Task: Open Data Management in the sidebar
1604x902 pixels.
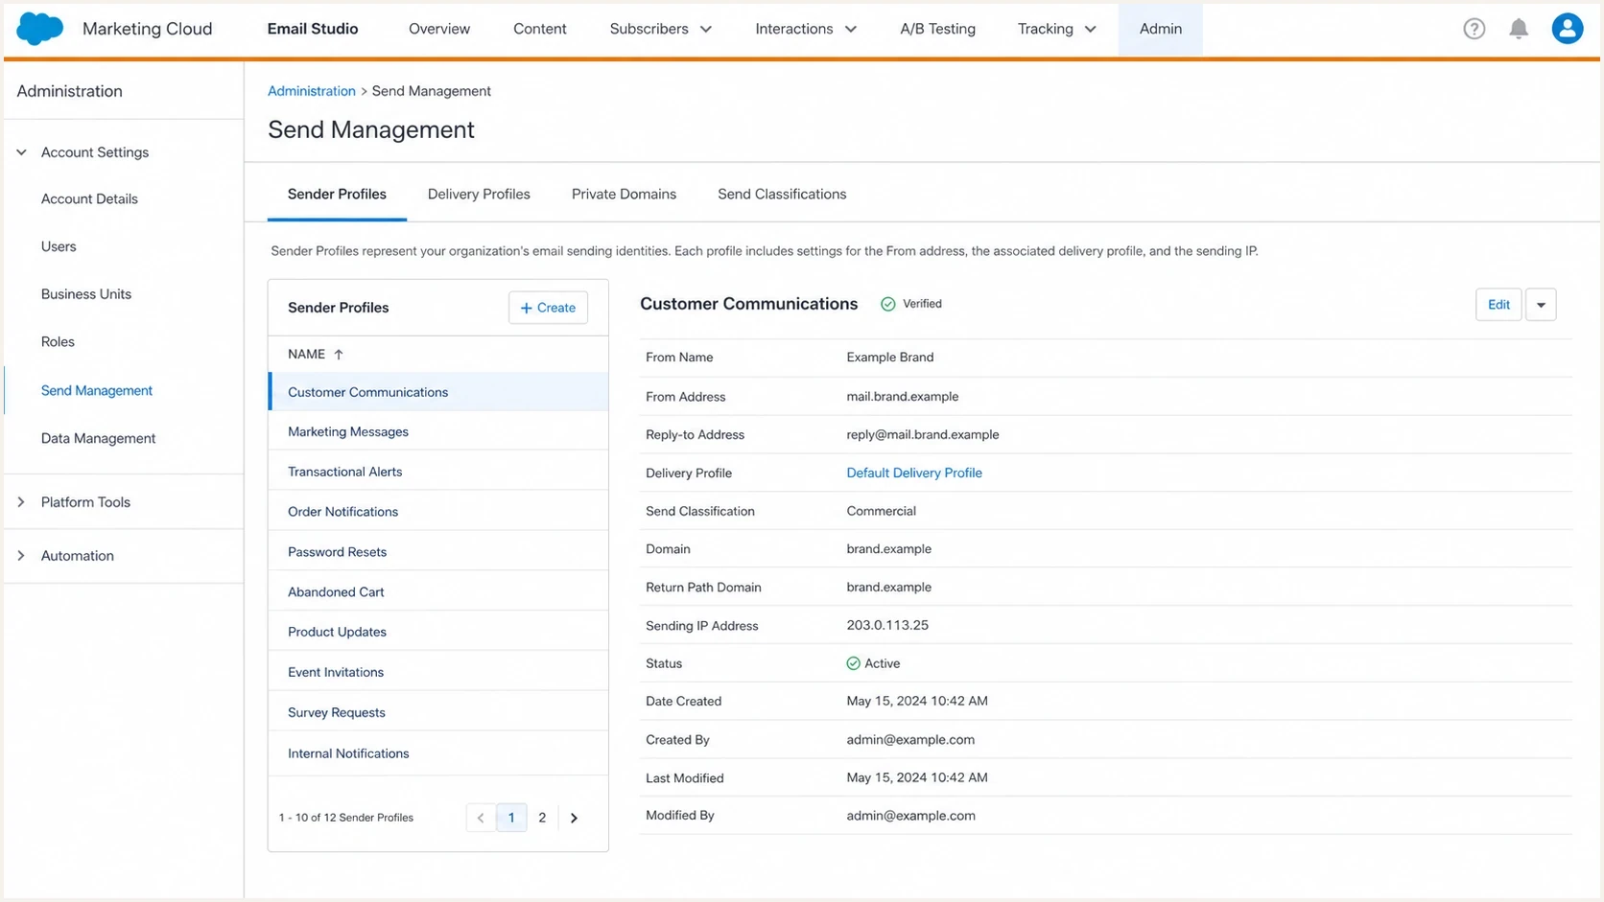Action: [x=98, y=438]
